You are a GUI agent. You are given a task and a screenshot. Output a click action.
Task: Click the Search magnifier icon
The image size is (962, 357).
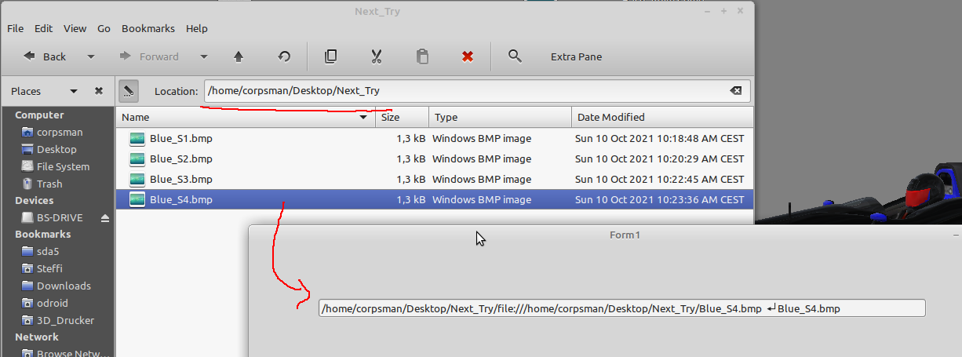click(515, 56)
